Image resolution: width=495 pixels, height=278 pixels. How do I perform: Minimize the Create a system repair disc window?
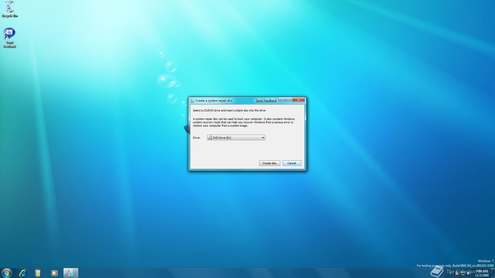pos(282,100)
